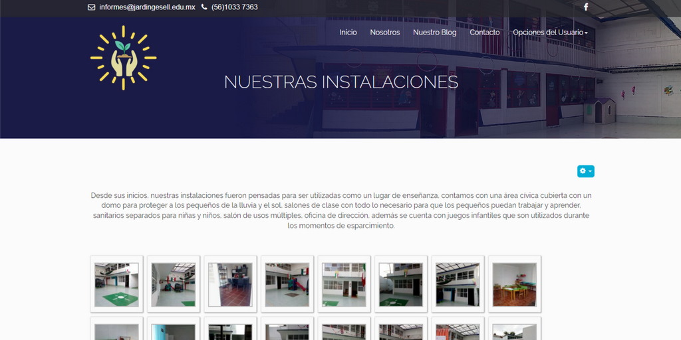Click the envelope email icon
Screen dimensions: 681x340
click(x=91, y=7)
